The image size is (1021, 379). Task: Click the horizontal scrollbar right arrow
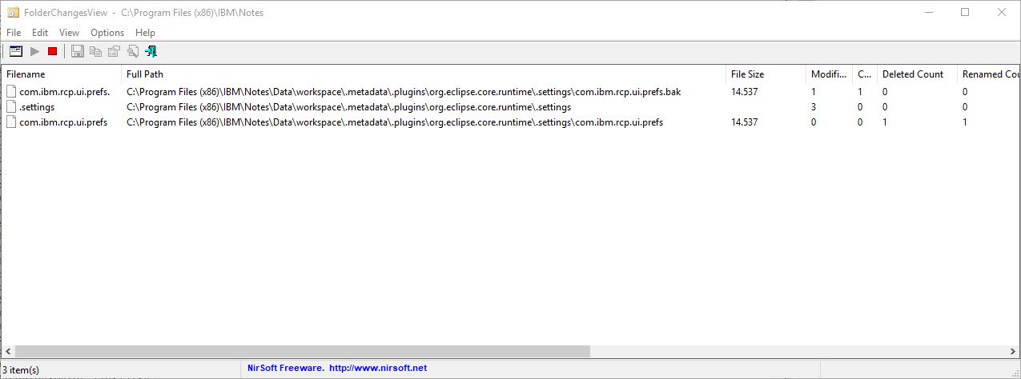(x=1011, y=352)
